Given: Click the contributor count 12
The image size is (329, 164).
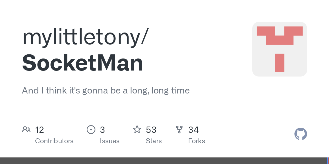Looking at the screenshot, I should click(39, 130).
